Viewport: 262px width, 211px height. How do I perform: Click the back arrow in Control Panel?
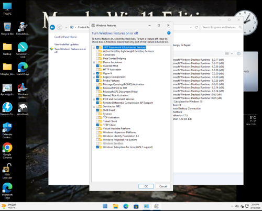tap(52, 27)
